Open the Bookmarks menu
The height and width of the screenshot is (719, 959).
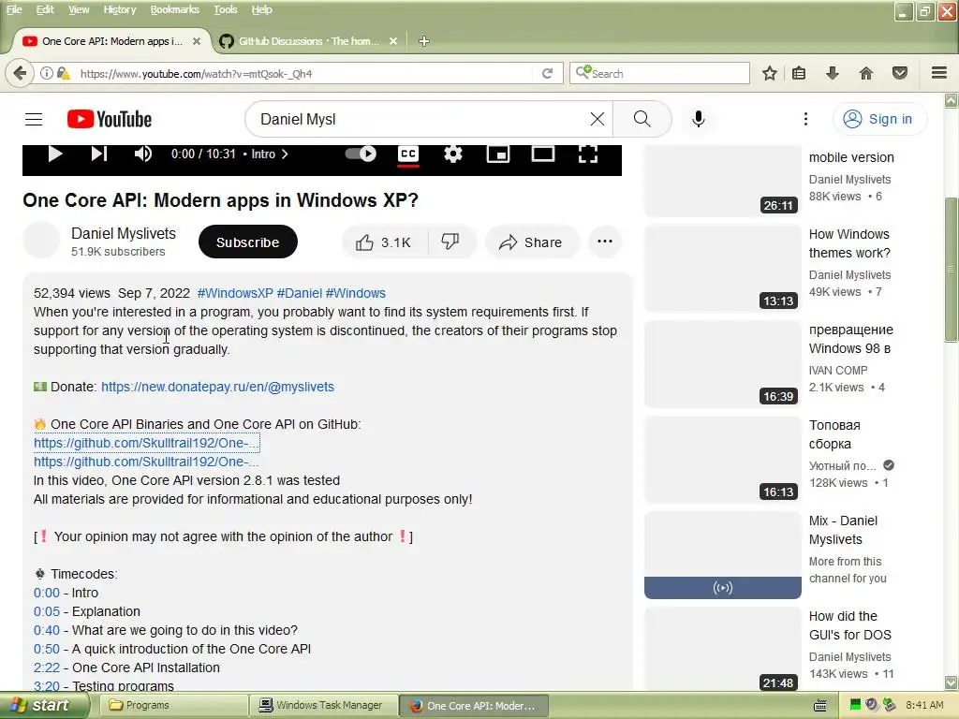[174, 9]
